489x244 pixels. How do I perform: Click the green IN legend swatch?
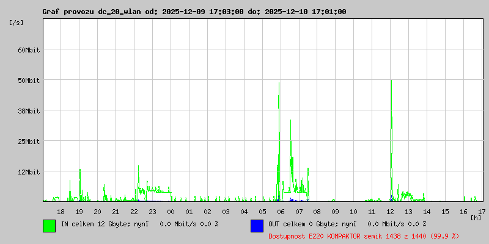click(50, 226)
